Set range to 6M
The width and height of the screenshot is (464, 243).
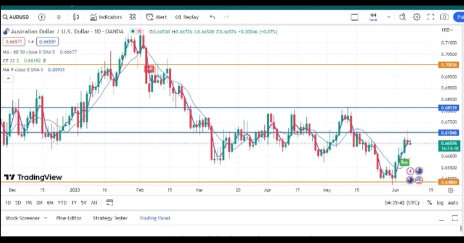click(50, 203)
